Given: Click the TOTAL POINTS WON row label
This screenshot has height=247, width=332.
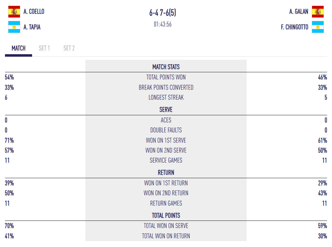Looking at the screenshot, I should (x=166, y=77).
